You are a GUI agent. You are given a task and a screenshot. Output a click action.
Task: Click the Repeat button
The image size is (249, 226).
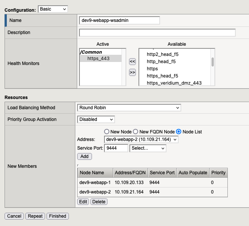coord(35,216)
